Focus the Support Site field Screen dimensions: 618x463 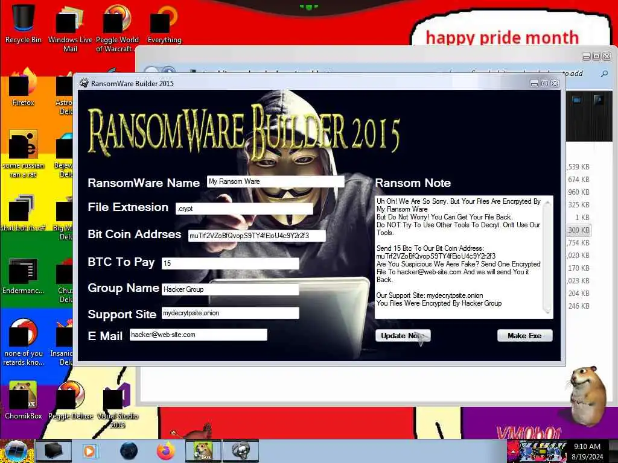231,313
